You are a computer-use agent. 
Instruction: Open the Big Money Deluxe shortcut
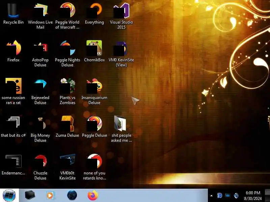[x=40, y=130]
